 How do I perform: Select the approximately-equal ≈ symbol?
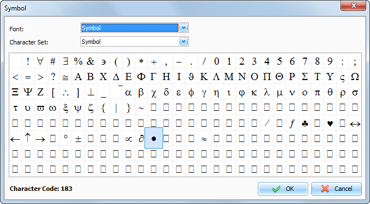pos(204,139)
